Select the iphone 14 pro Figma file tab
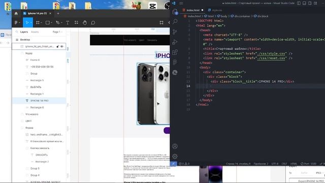 tap(37, 14)
